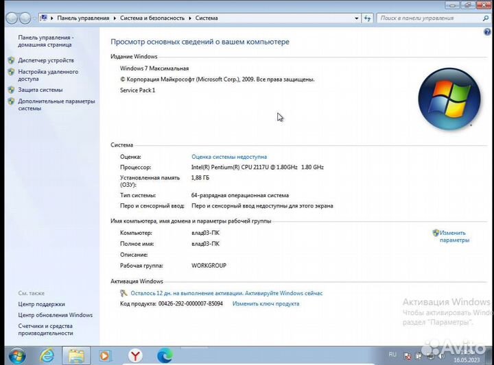Click Изменить ключ продукта link
Screen dimensions: 494x365
pyautogui.click(x=266, y=303)
